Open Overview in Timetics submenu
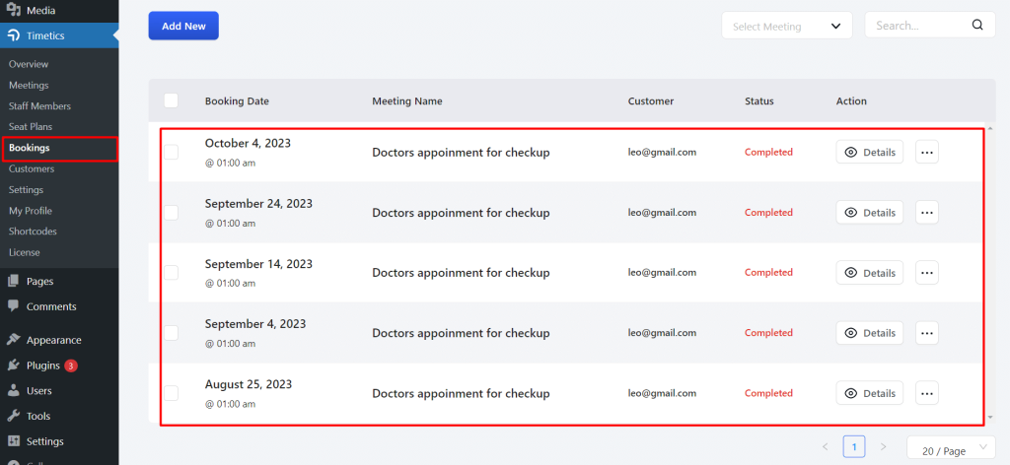Viewport: 1010px width, 465px height. click(29, 64)
